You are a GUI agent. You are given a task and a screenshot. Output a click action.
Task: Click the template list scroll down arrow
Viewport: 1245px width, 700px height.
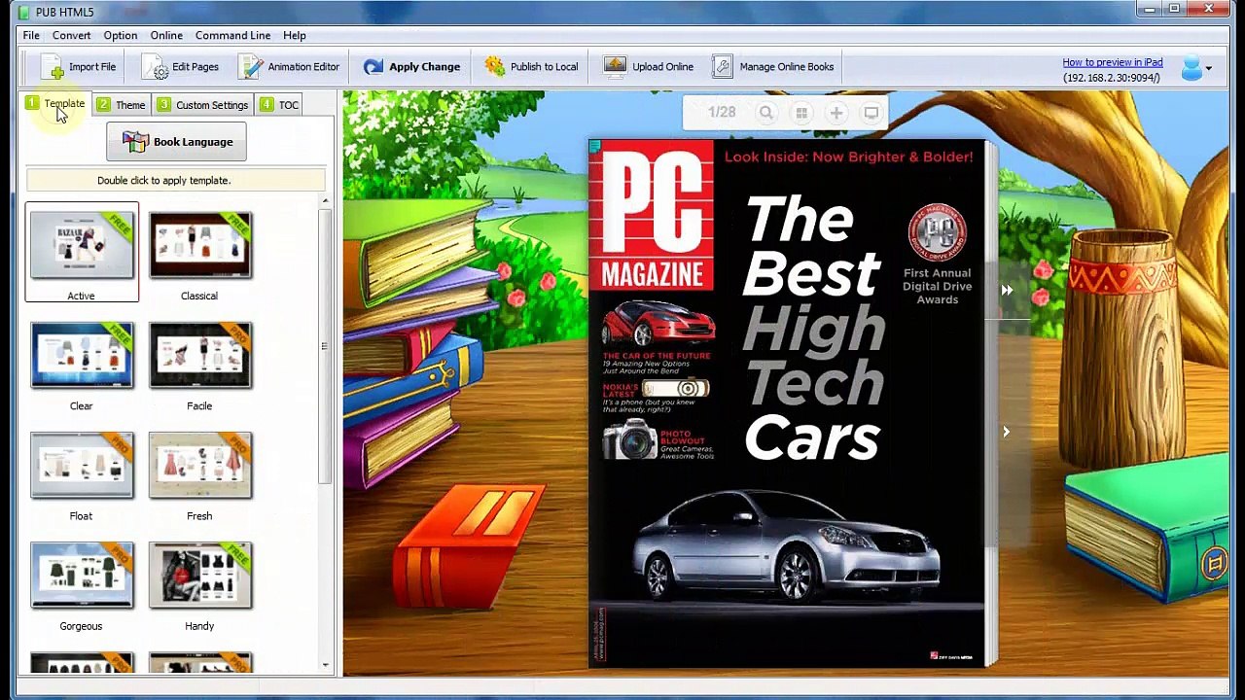click(x=325, y=666)
